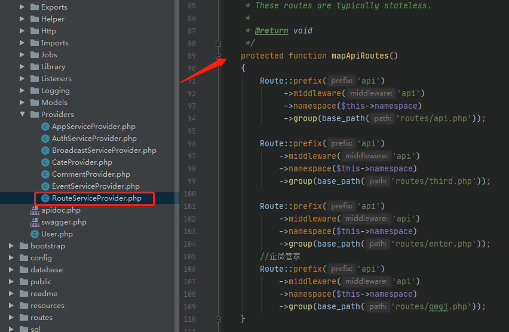Viewport: 509px width, 332px height.
Task: Click the swagger.php PHP file icon
Action: click(35, 222)
